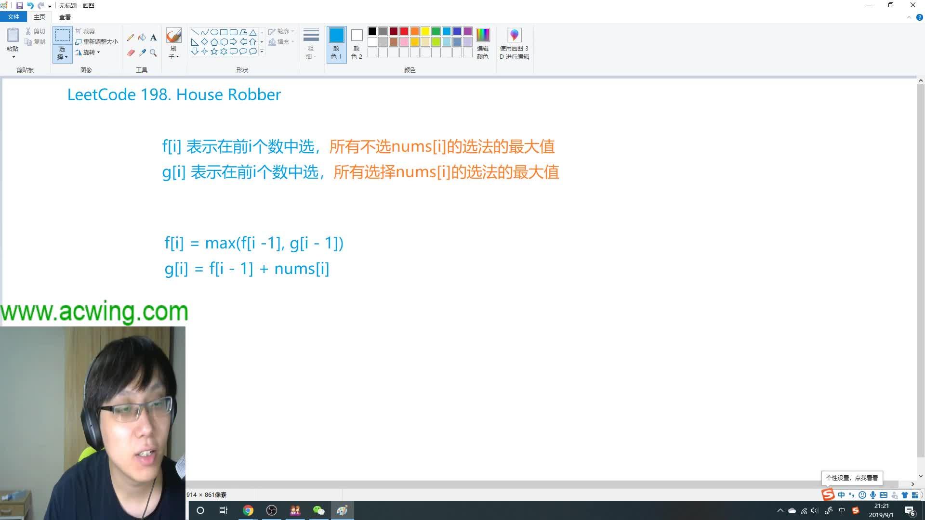The height and width of the screenshot is (520, 925).
Task: Switch to the View (查看) tab
Action: pos(65,17)
